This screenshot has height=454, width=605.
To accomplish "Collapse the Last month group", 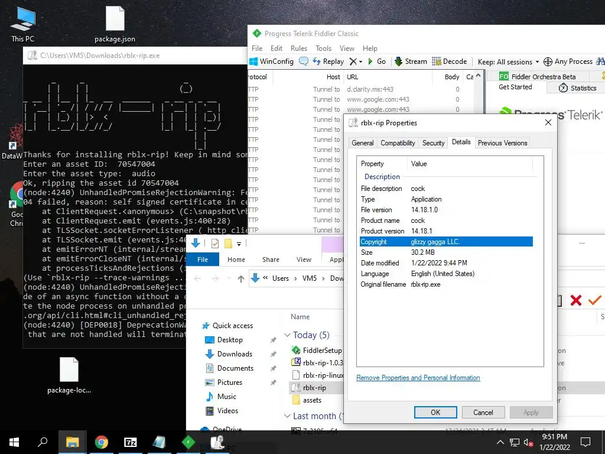I will (287, 416).
